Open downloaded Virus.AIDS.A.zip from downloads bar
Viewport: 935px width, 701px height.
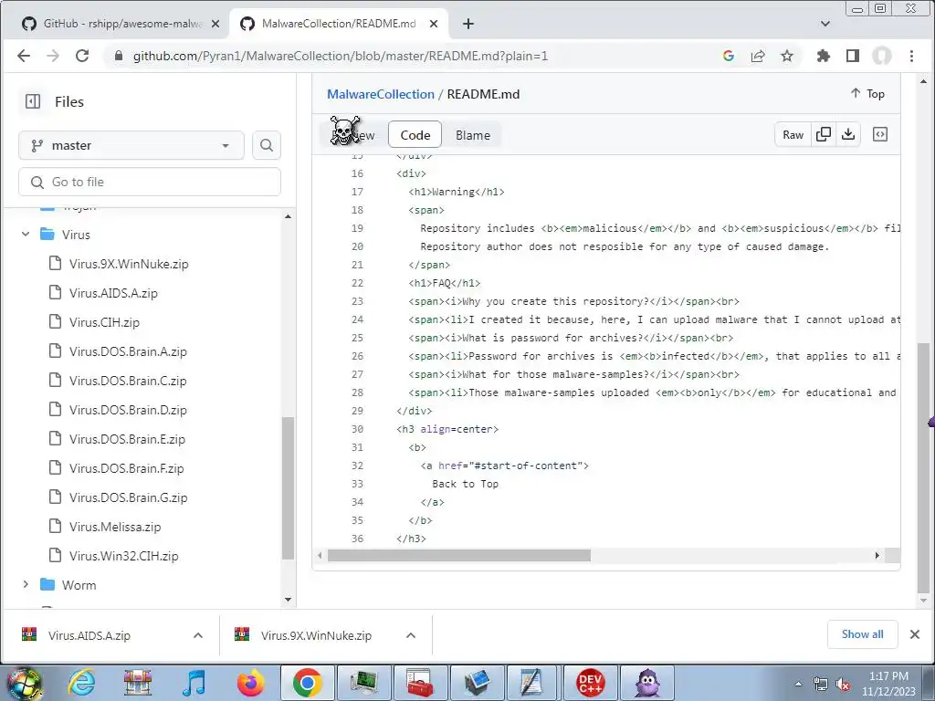(x=89, y=635)
